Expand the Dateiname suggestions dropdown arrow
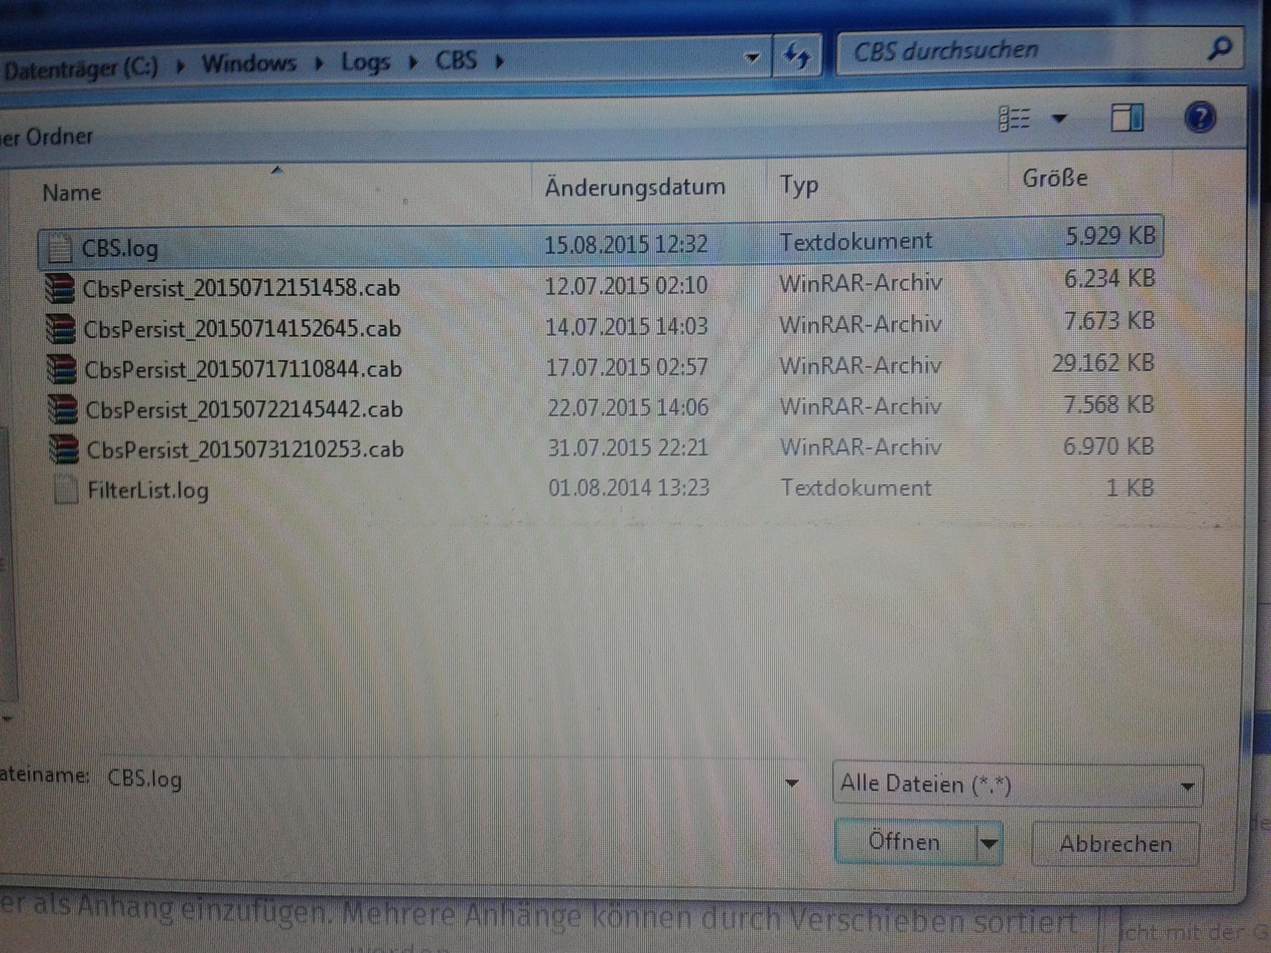The image size is (1271, 953). [792, 782]
